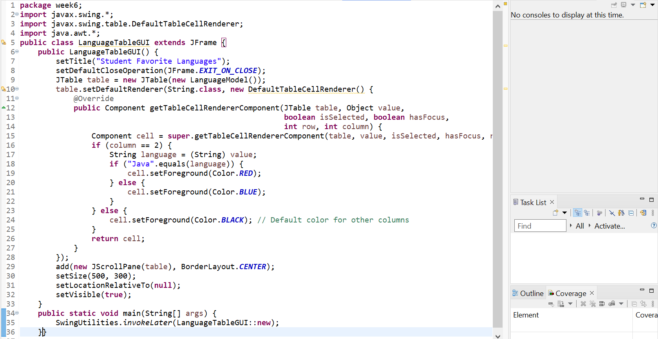
Task: Collapse the imports fold at line 2
Action: click(x=17, y=14)
